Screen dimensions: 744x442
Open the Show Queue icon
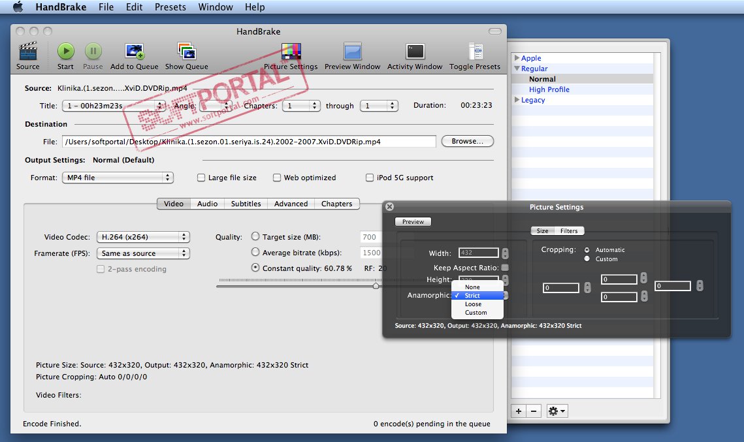[x=186, y=51]
